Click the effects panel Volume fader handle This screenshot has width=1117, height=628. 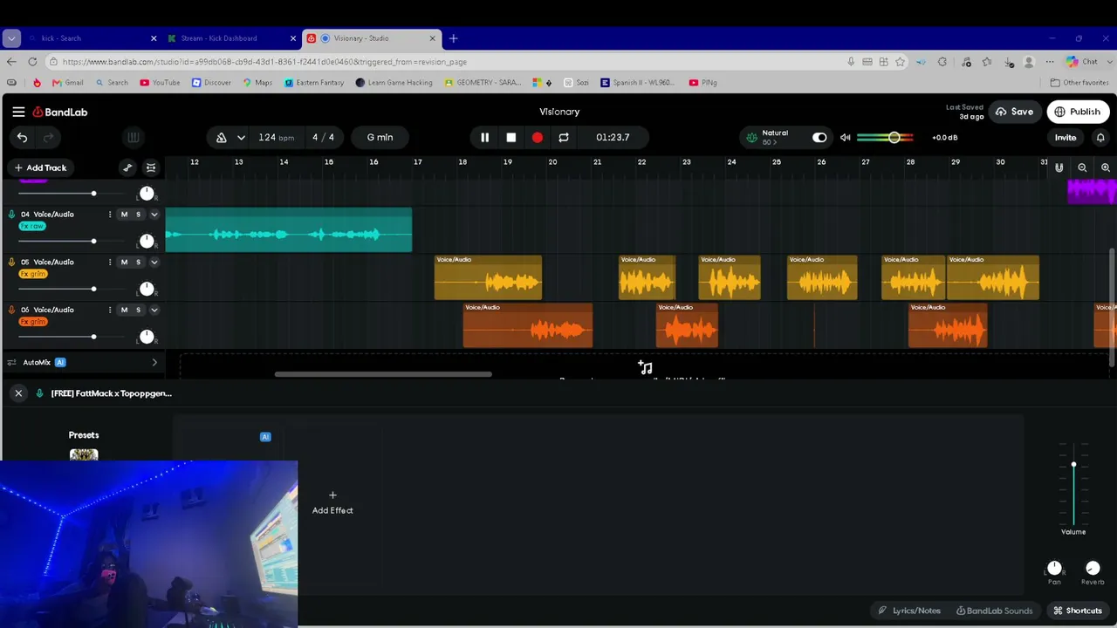1073,464
